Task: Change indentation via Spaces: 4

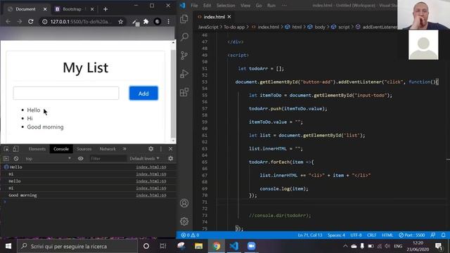Action: [336, 235]
